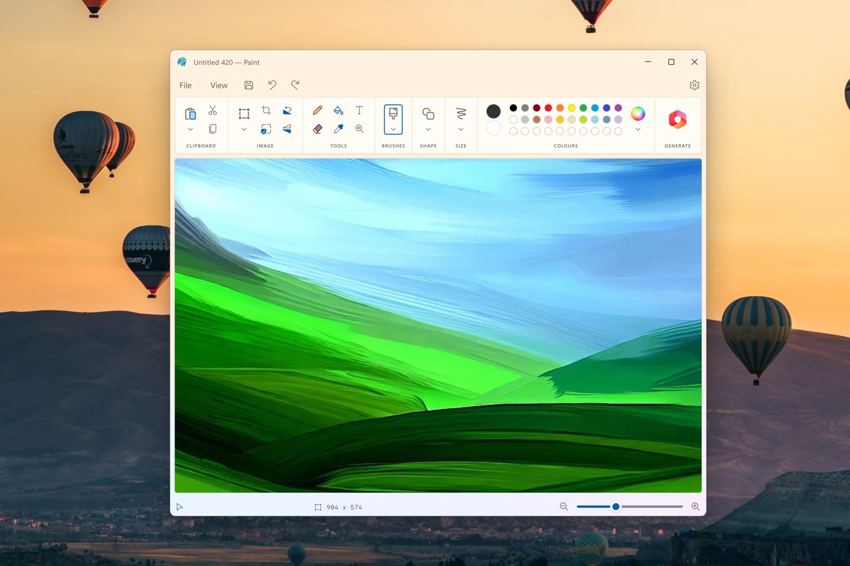
Task: Click the Cut scissors icon
Action: point(212,110)
